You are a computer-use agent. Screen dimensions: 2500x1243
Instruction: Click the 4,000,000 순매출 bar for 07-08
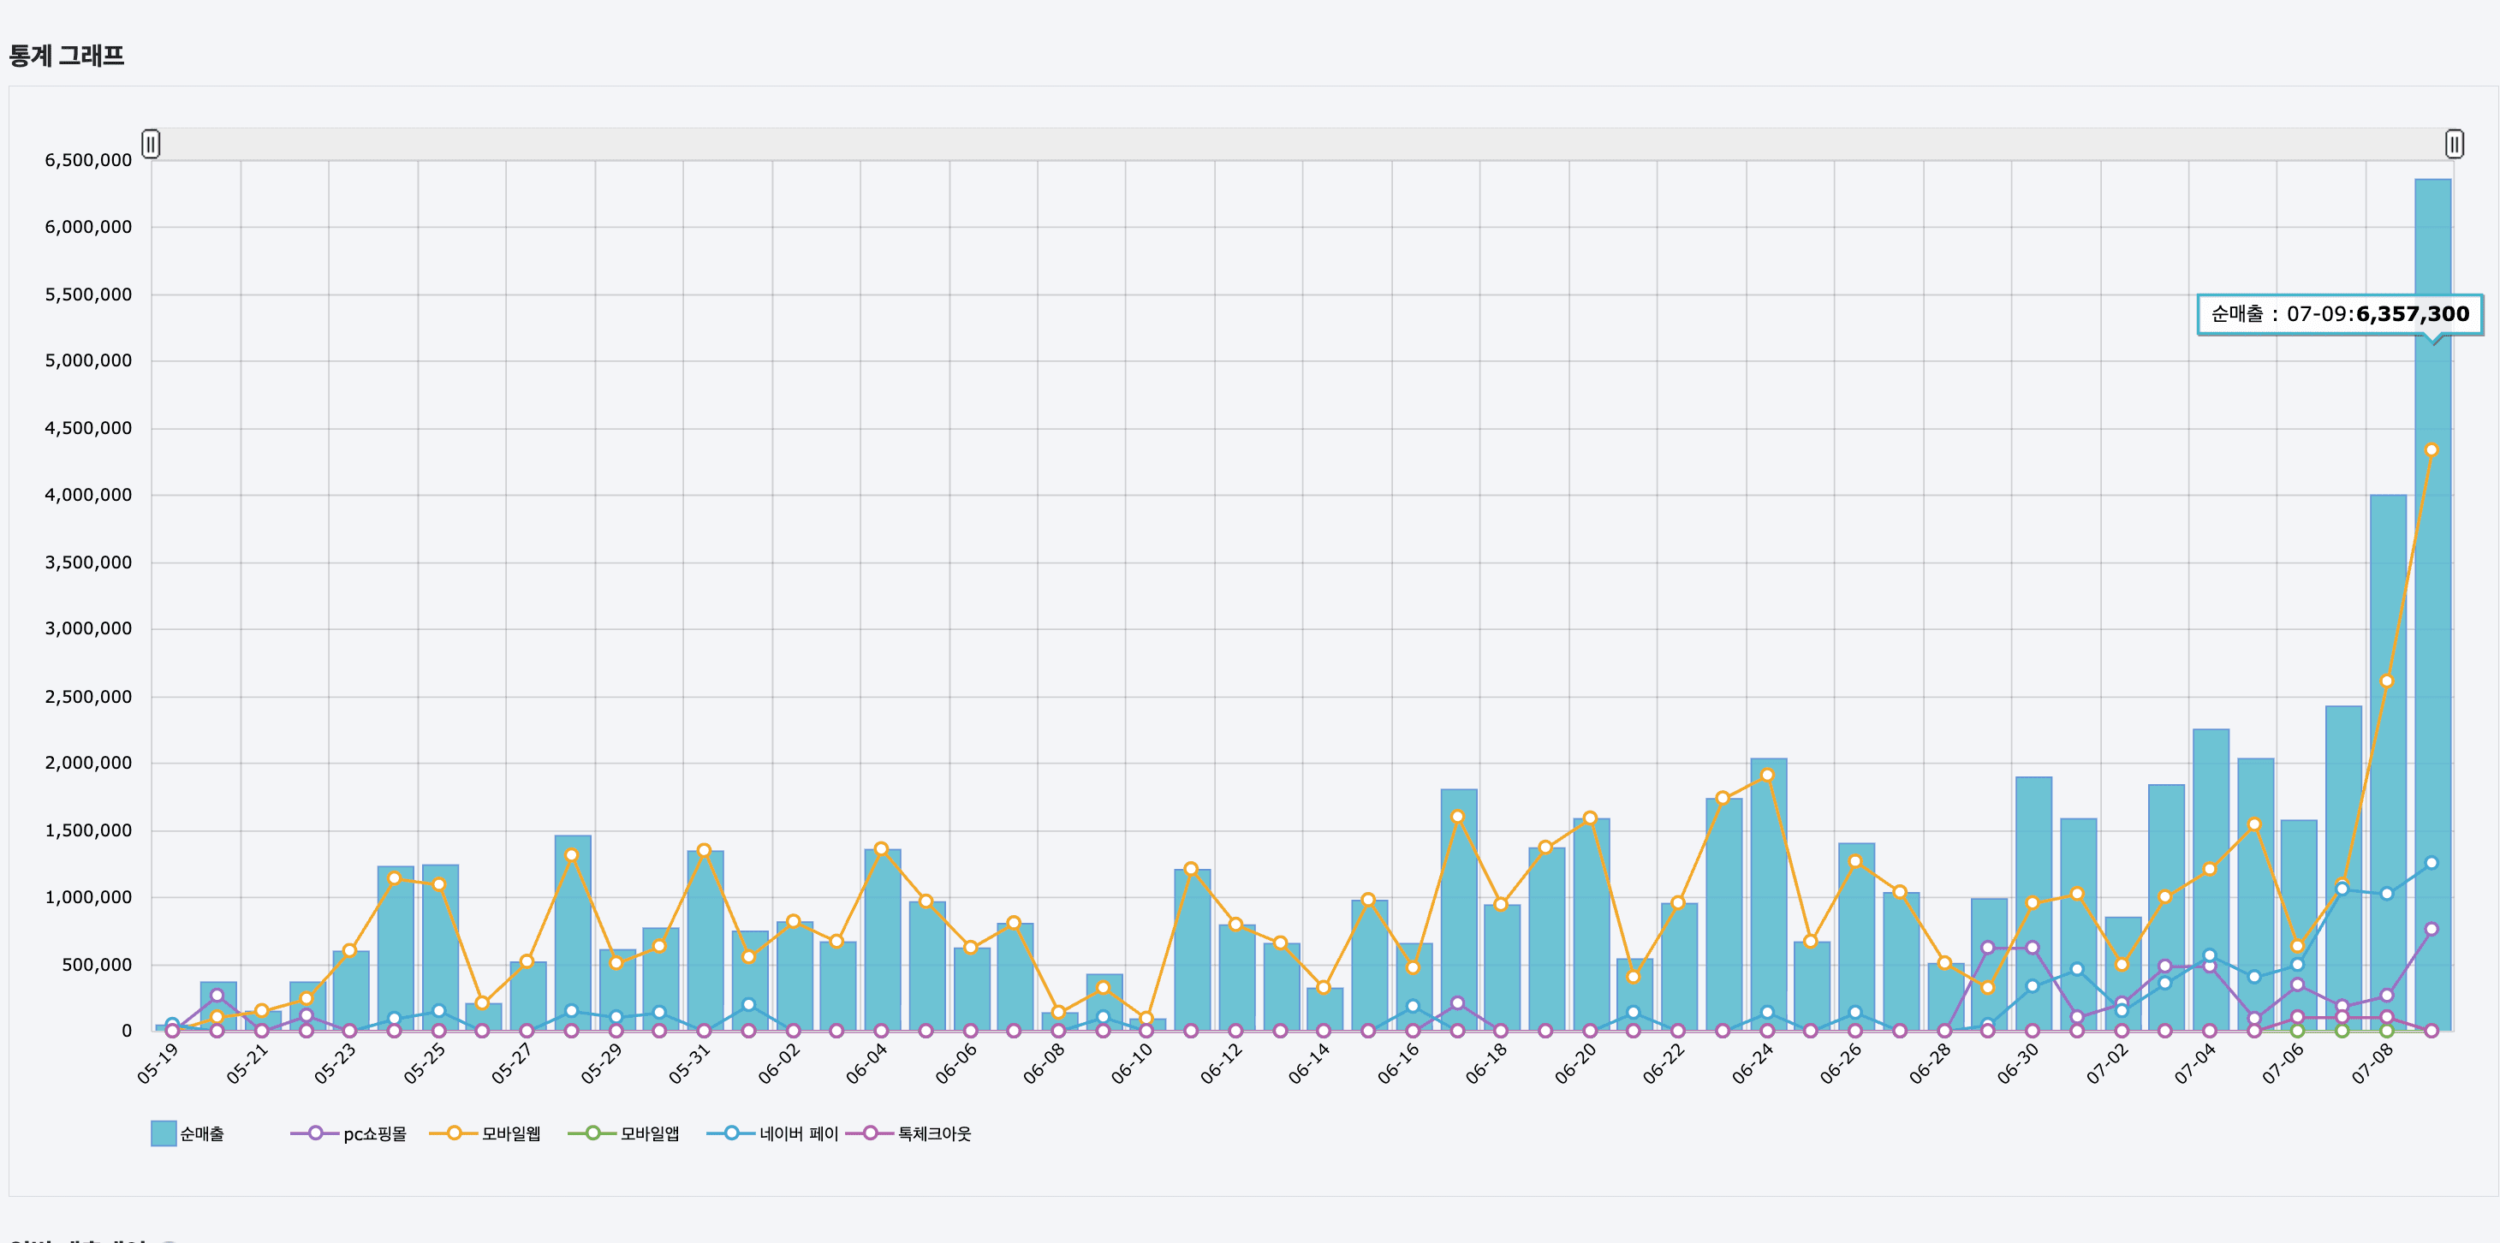[x=2388, y=763]
